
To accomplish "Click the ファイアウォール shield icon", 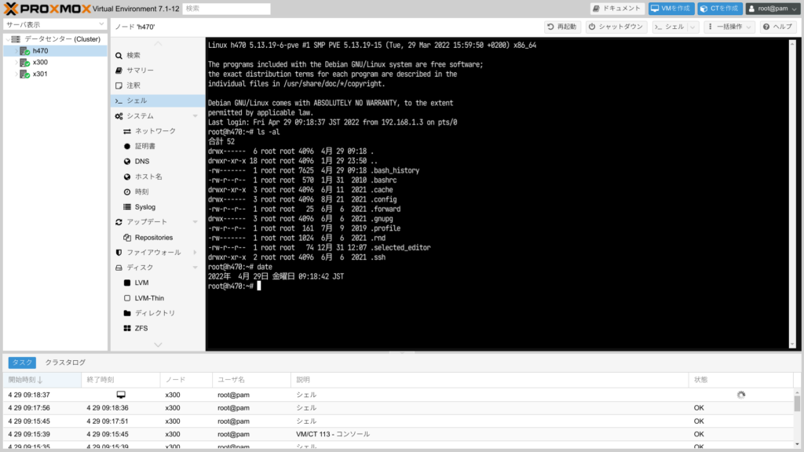I will point(119,253).
